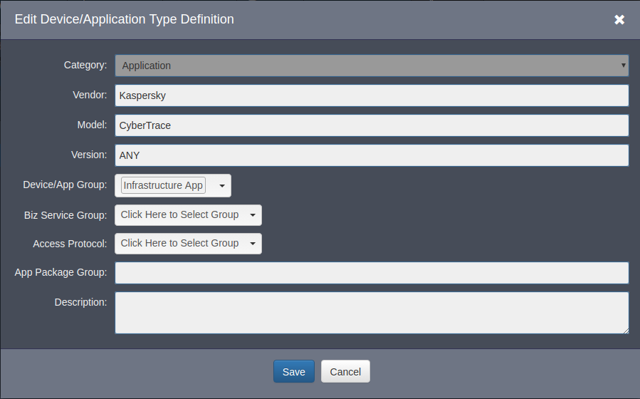Click the "Description:" label text

pyautogui.click(x=80, y=302)
